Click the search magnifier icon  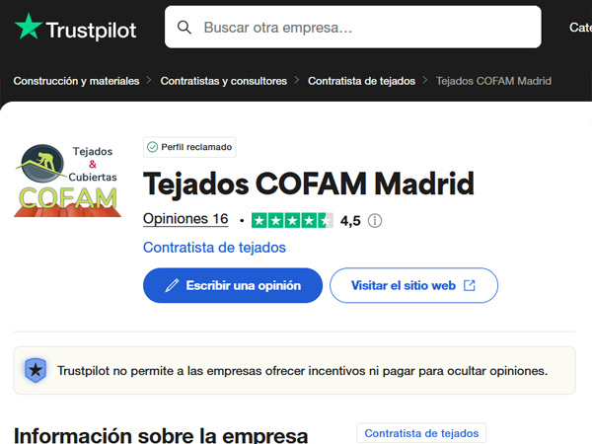185,28
